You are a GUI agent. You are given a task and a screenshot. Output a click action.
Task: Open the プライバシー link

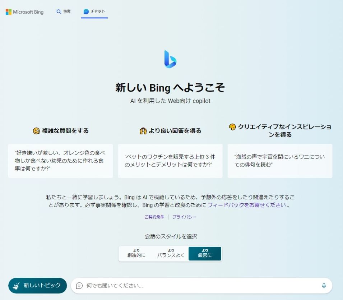[184, 217]
